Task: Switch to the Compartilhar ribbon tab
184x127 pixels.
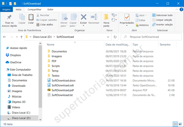Action: click(35, 10)
